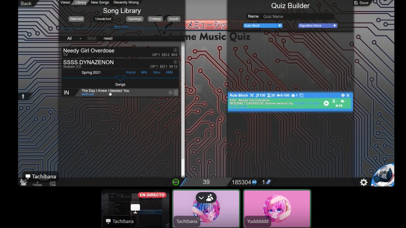Open Rule Block info icon
406x228 pixels.
coord(343,96)
